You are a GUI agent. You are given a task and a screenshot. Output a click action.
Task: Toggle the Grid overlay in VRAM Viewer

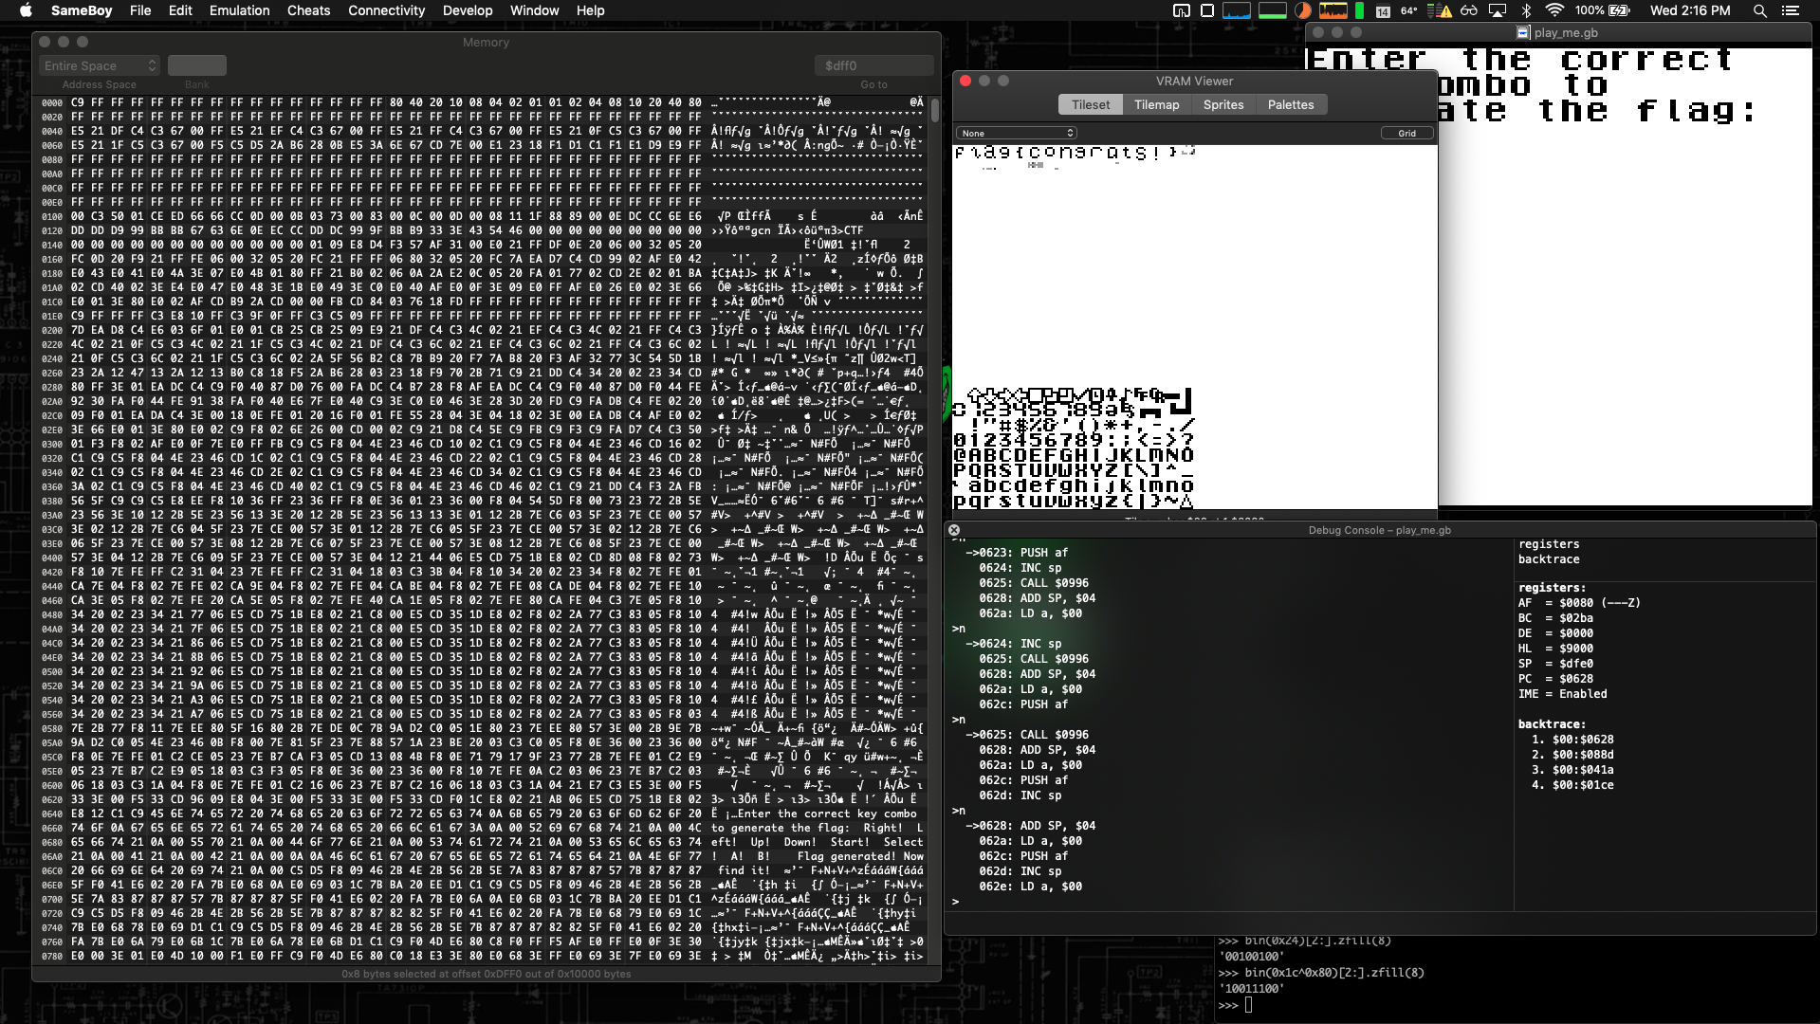pos(1407,133)
